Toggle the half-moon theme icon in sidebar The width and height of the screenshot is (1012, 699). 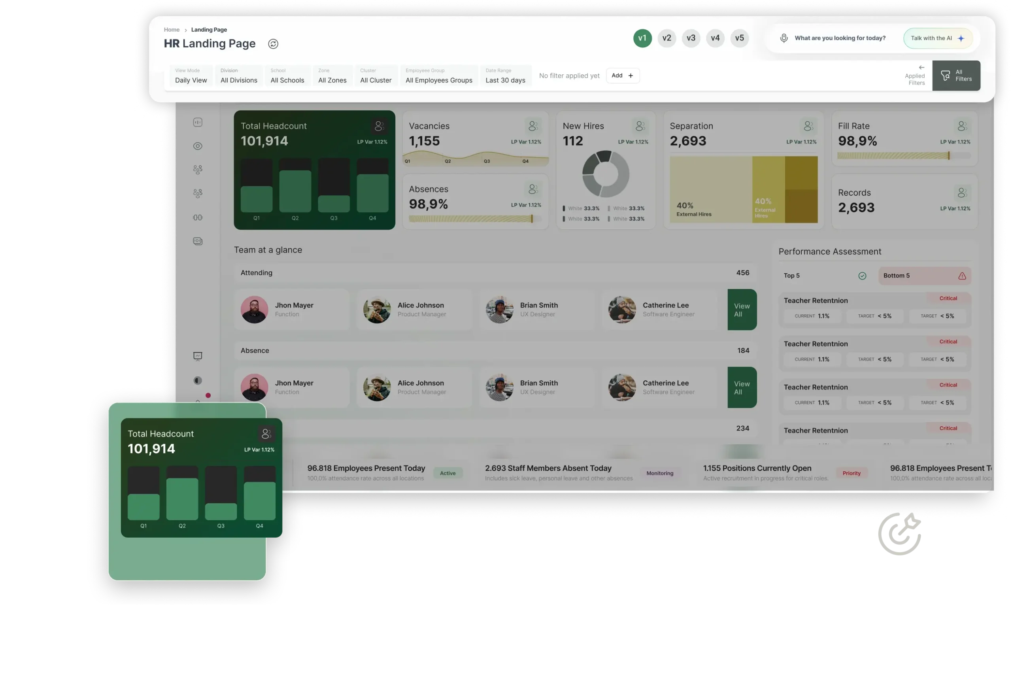point(198,380)
